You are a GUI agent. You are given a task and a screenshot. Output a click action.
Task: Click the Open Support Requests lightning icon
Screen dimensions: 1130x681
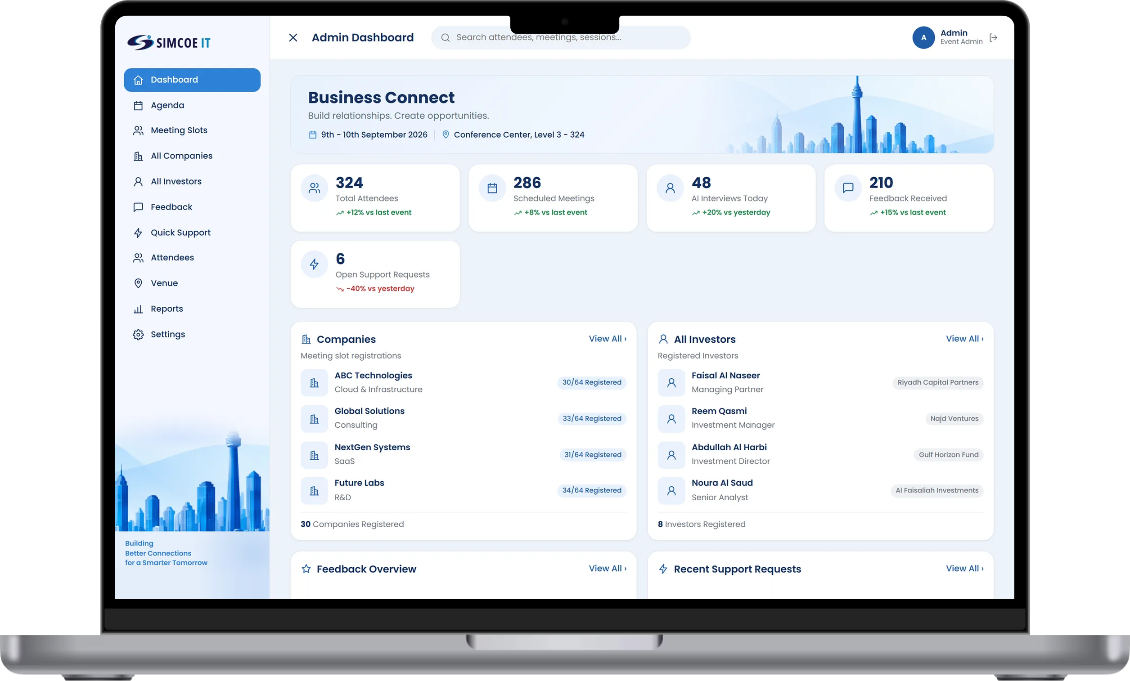pos(314,264)
